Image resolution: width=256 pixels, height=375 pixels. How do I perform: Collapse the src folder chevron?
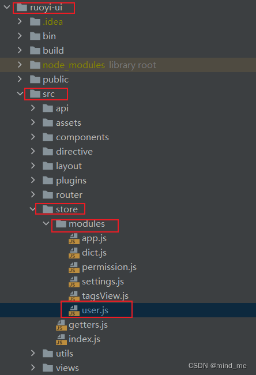(20, 93)
